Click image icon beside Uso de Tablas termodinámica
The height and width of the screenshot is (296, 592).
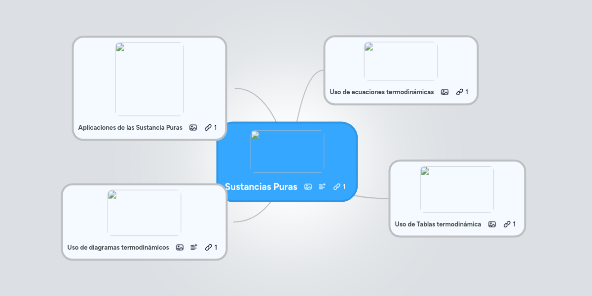click(x=492, y=224)
